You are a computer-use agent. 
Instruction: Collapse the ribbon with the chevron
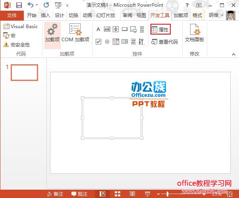coord(233,54)
